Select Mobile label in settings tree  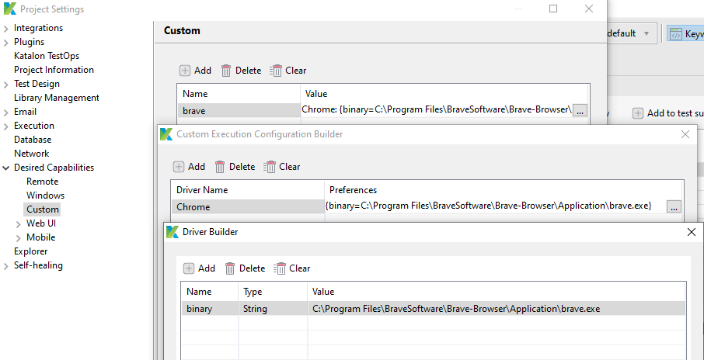tap(41, 237)
